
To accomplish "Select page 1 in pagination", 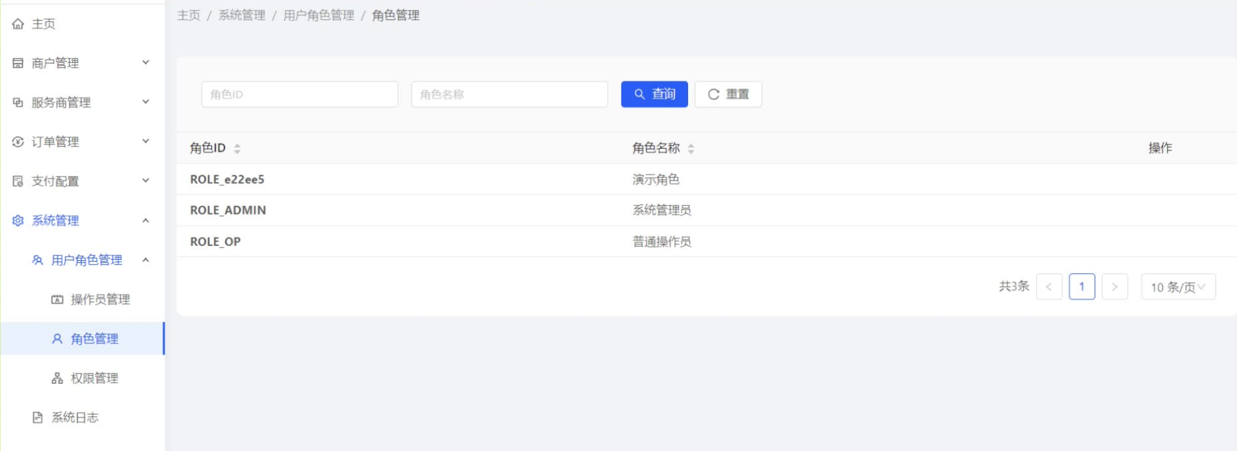I will tap(1082, 287).
